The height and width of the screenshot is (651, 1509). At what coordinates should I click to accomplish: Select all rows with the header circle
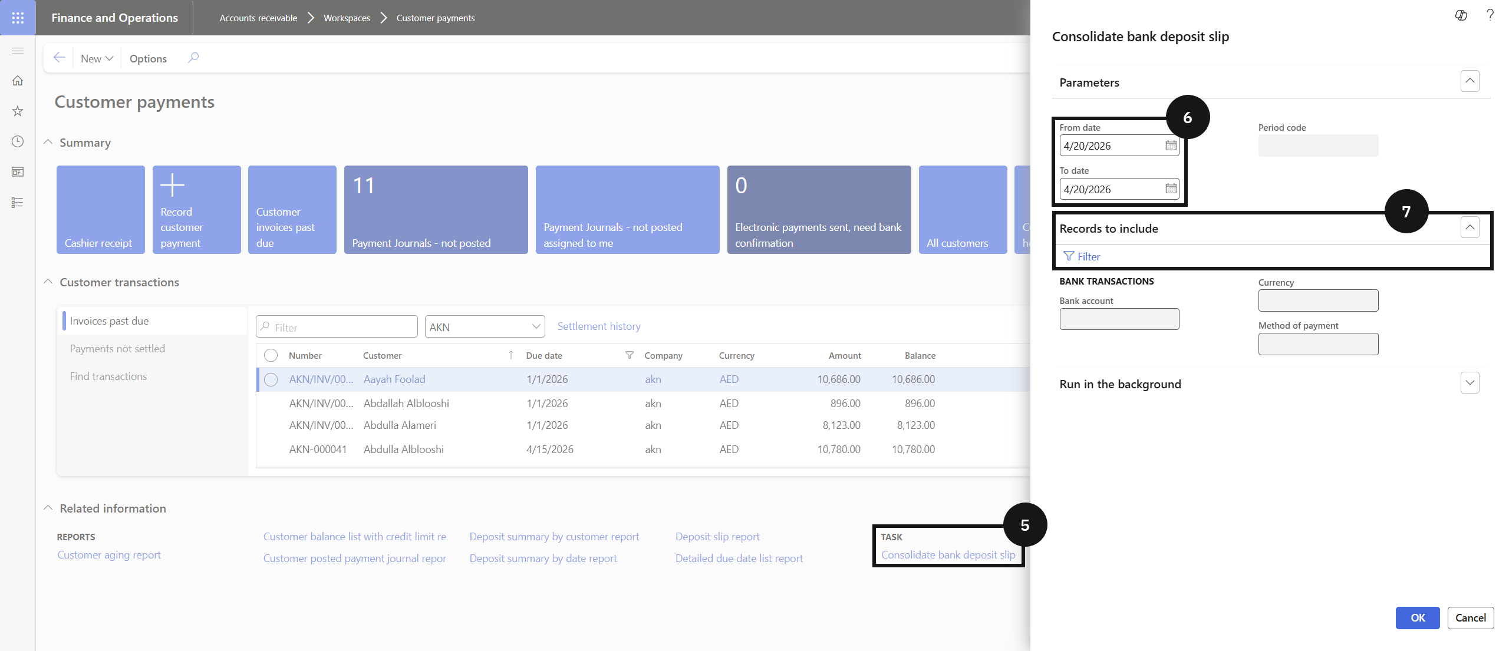tap(271, 355)
